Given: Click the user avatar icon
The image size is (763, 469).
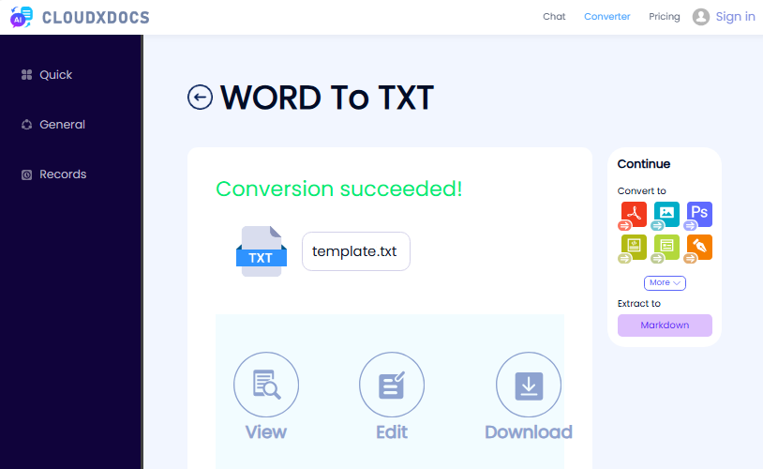Looking at the screenshot, I should pyautogui.click(x=700, y=17).
